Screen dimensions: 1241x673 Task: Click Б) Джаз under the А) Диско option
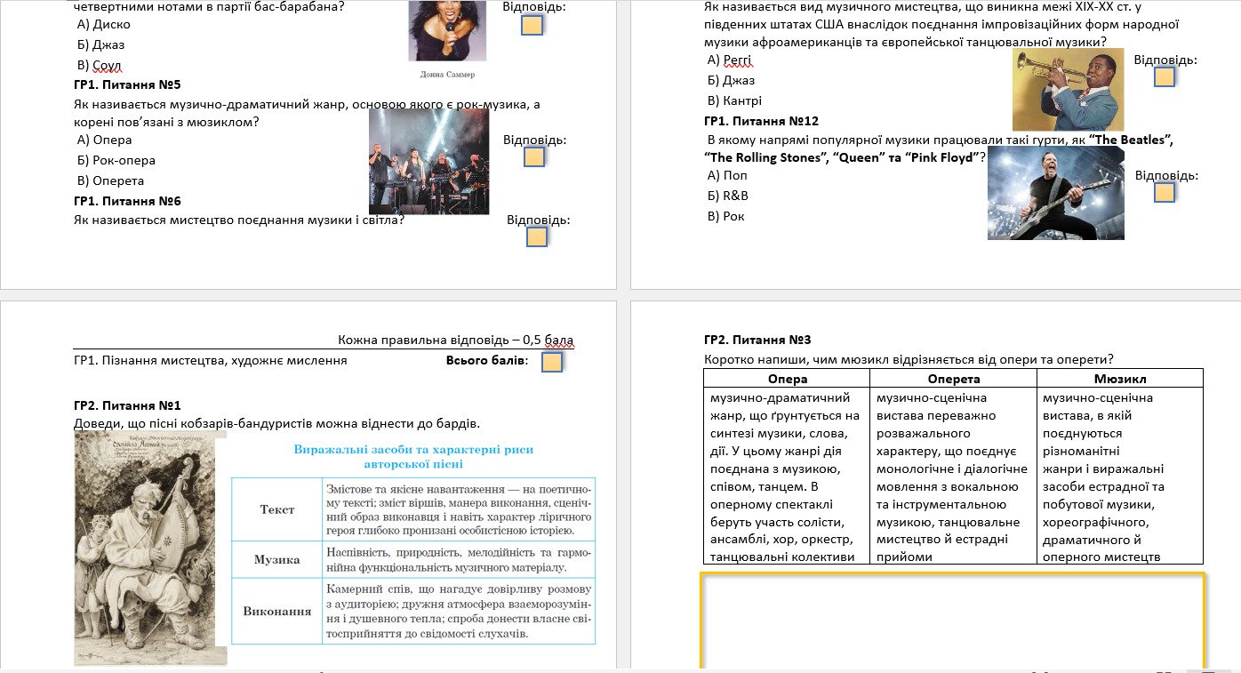pos(101,44)
